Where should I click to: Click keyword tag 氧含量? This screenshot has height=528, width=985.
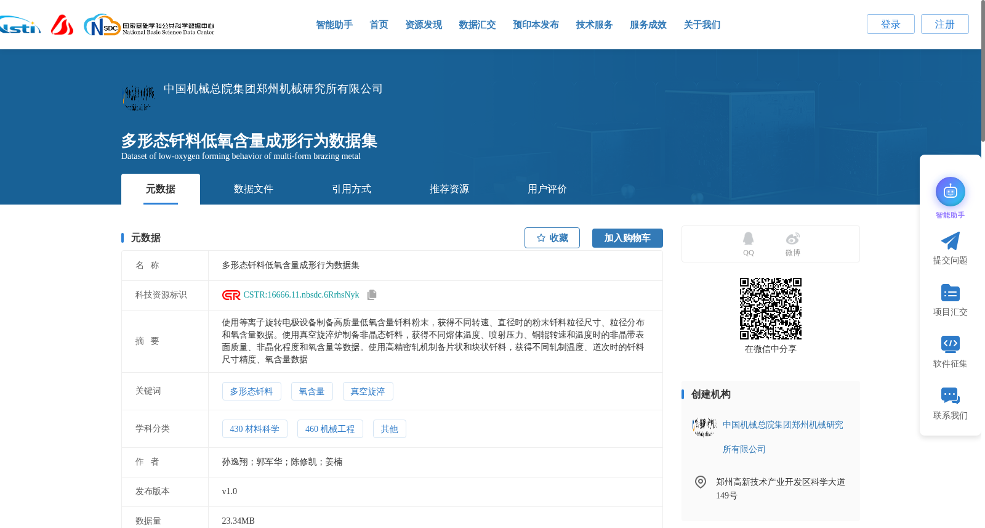pyautogui.click(x=312, y=391)
